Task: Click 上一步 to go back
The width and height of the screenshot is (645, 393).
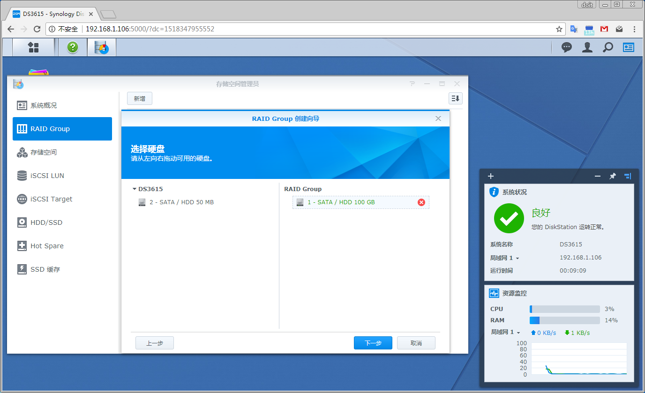Action: point(155,343)
